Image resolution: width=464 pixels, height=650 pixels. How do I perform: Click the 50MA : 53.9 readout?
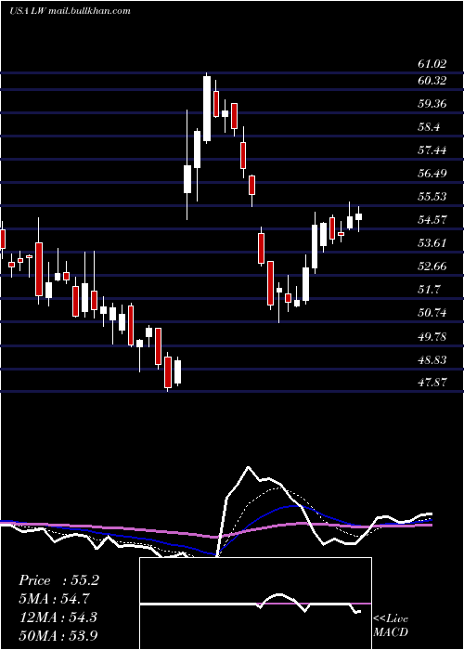pos(58,635)
